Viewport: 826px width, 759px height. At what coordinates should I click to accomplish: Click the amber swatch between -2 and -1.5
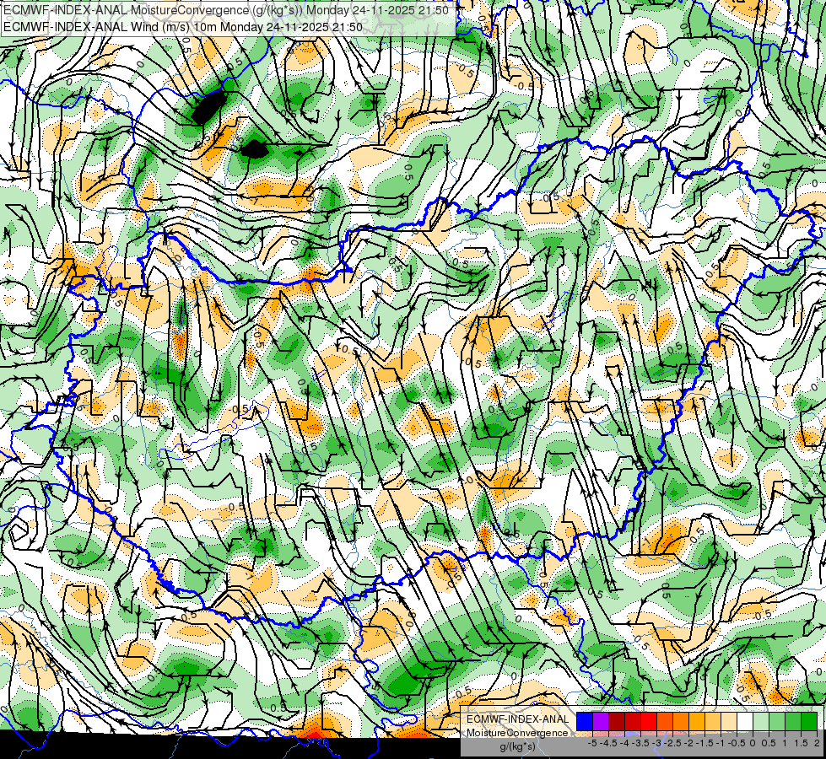click(x=697, y=722)
